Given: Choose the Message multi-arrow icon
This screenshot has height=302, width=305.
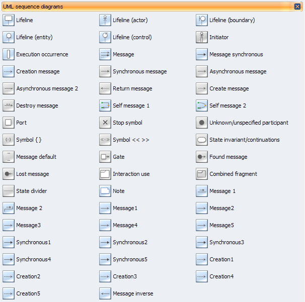Looking at the screenshot, I should (x=105, y=54).
